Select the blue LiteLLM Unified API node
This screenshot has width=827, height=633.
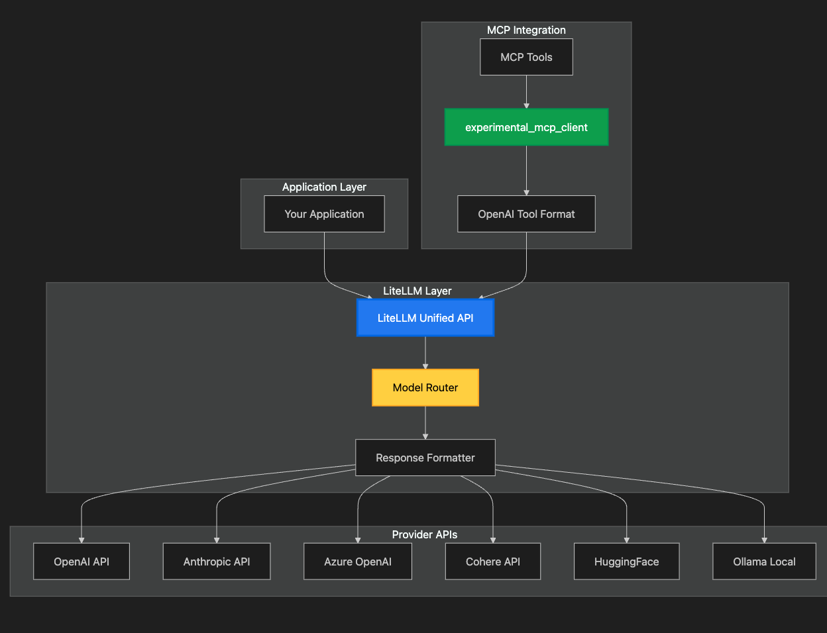425,318
